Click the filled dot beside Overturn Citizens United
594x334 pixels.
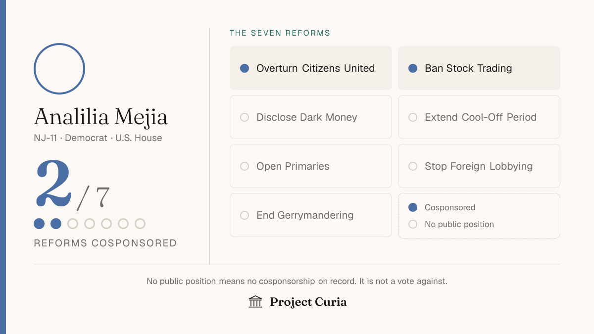tap(245, 68)
